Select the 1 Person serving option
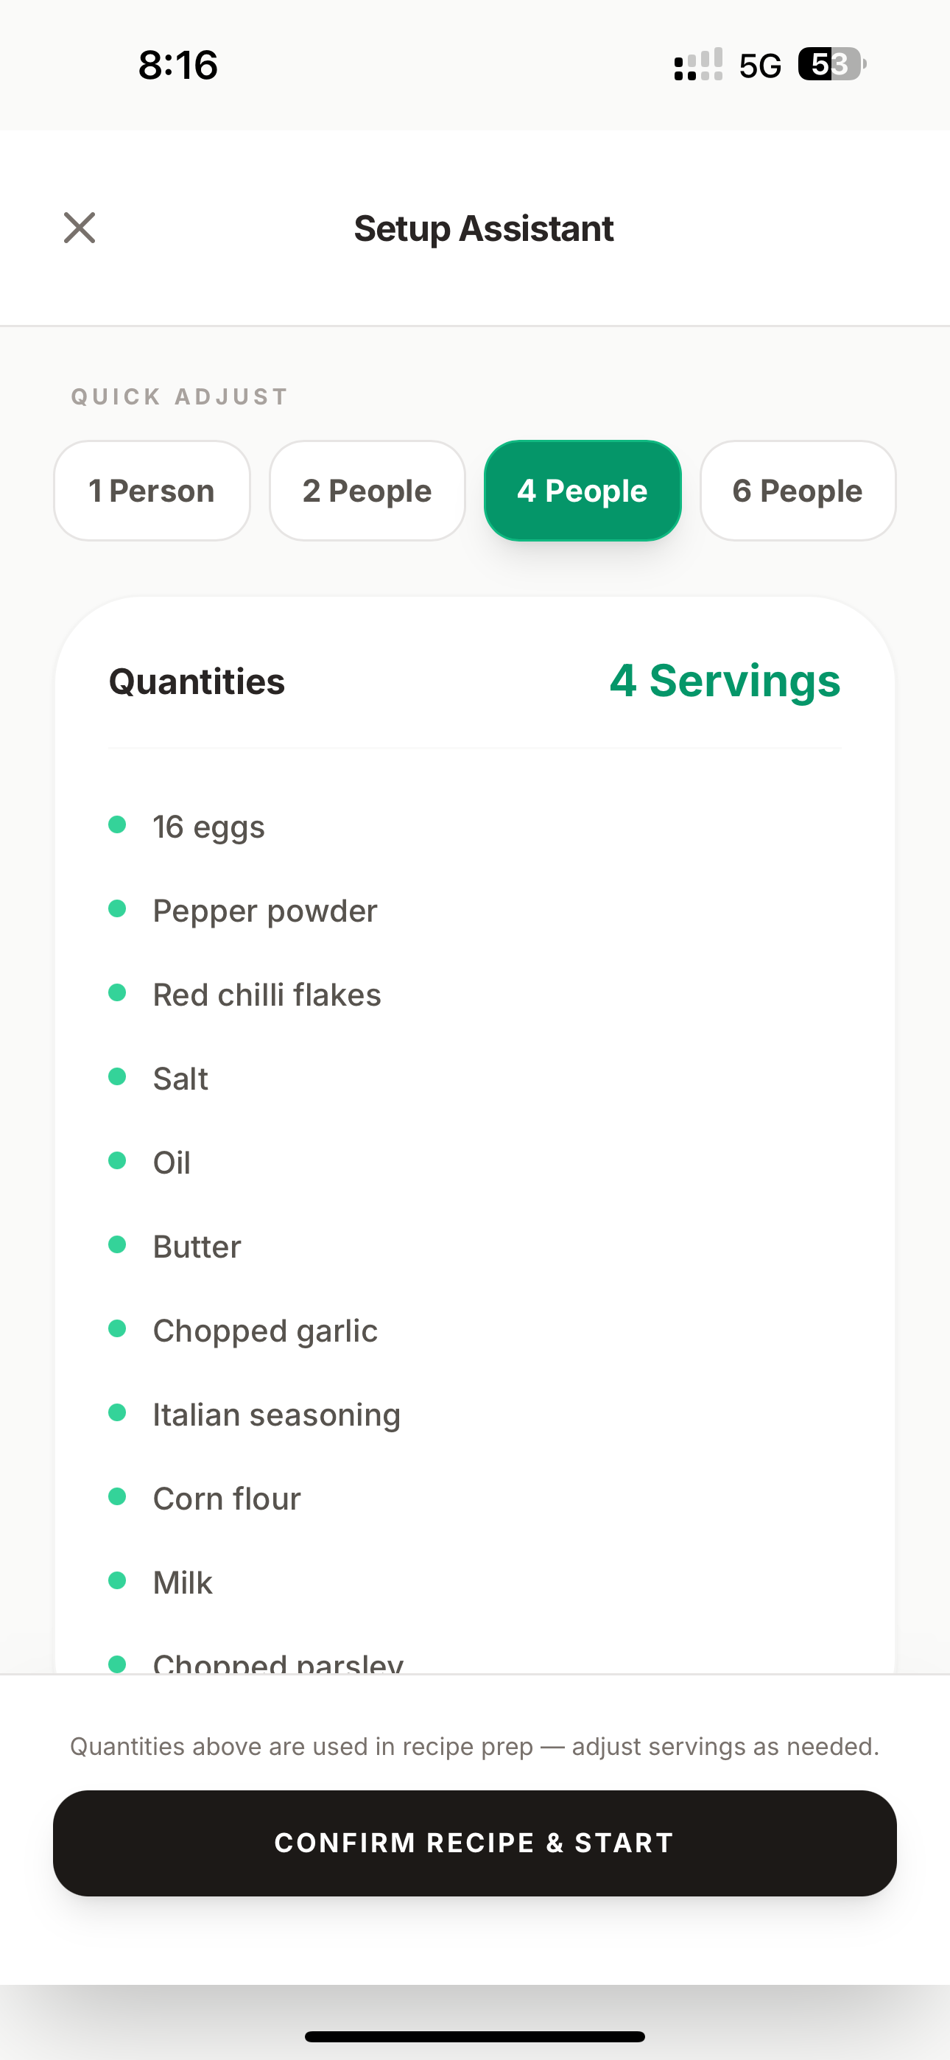Viewport: 950px width, 2060px height. (x=152, y=491)
